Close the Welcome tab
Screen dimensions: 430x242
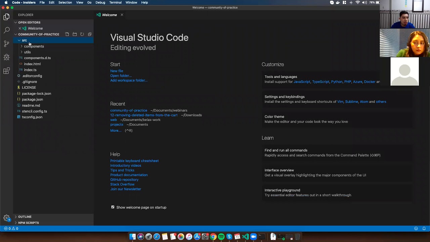tap(122, 15)
